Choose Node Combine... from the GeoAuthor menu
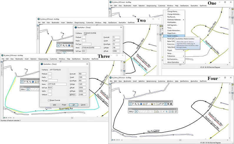234x144 pixels. pos(173,36)
